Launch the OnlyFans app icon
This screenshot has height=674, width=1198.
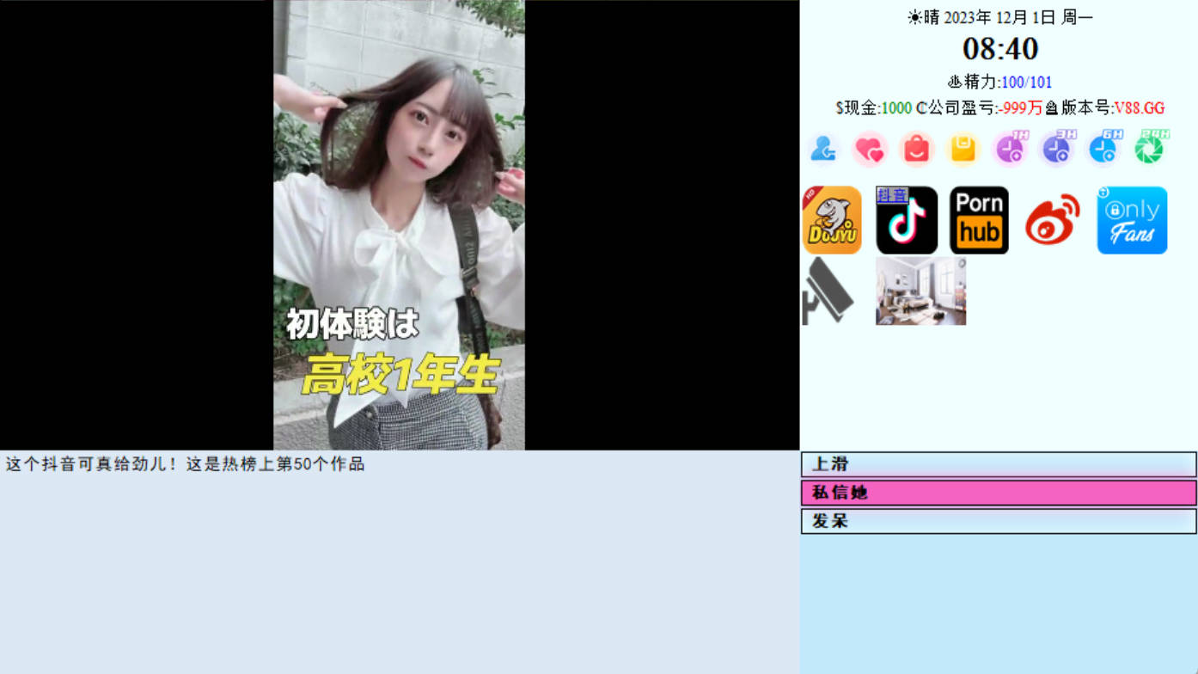(x=1131, y=219)
